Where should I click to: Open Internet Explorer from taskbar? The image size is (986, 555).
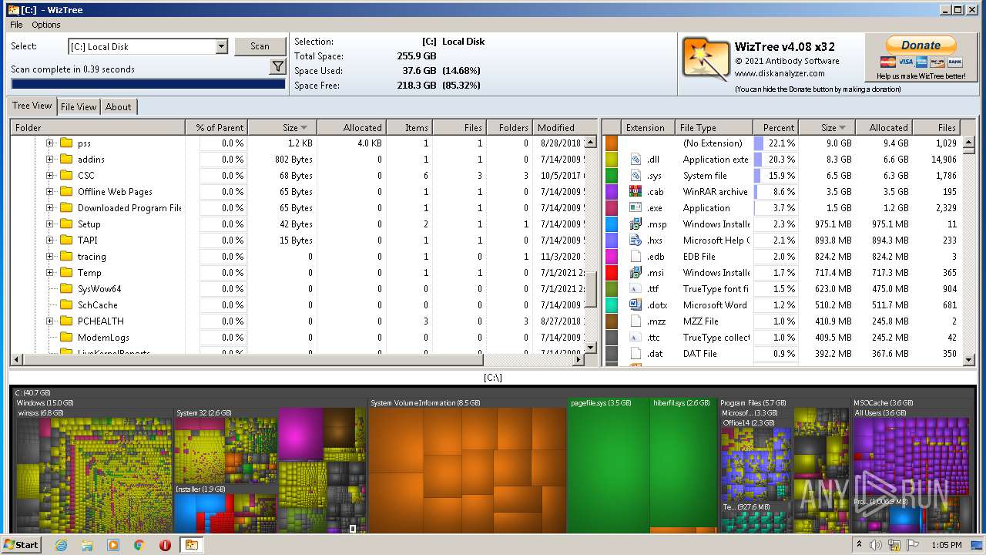pos(62,545)
